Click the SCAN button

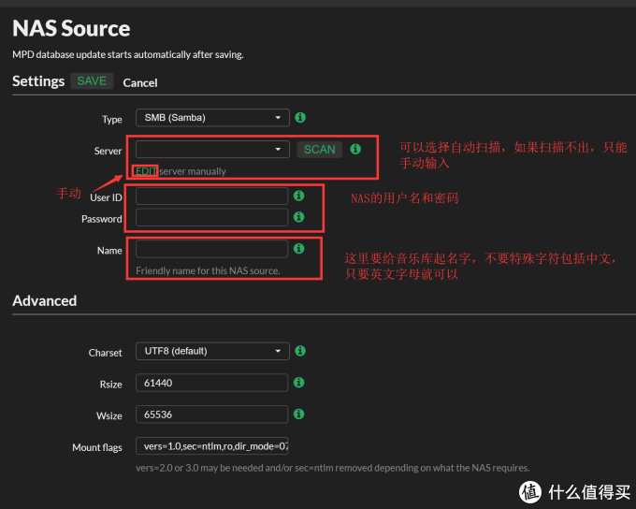tap(320, 150)
